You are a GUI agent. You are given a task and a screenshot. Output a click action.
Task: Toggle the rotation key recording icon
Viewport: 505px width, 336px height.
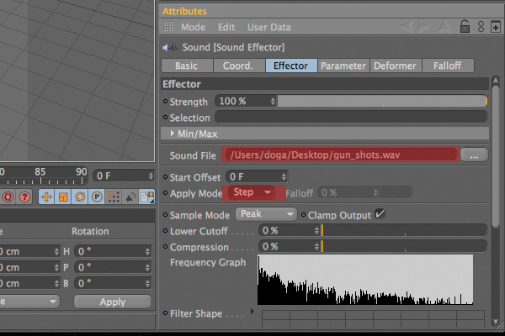click(x=80, y=197)
